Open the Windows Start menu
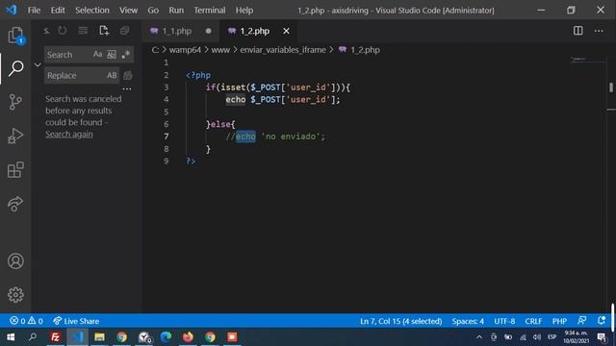The width and height of the screenshot is (616, 346). pyautogui.click(x=11, y=337)
